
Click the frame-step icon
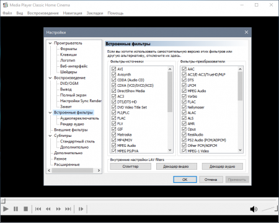point(81,209)
